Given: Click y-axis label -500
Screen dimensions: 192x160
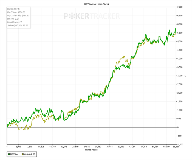Looking at the screenshot, I should [179, 136].
